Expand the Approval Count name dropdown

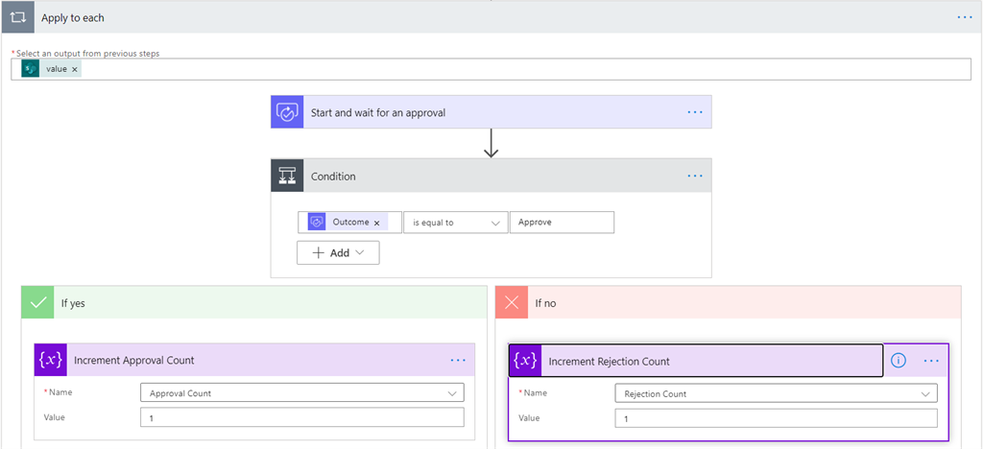452,392
